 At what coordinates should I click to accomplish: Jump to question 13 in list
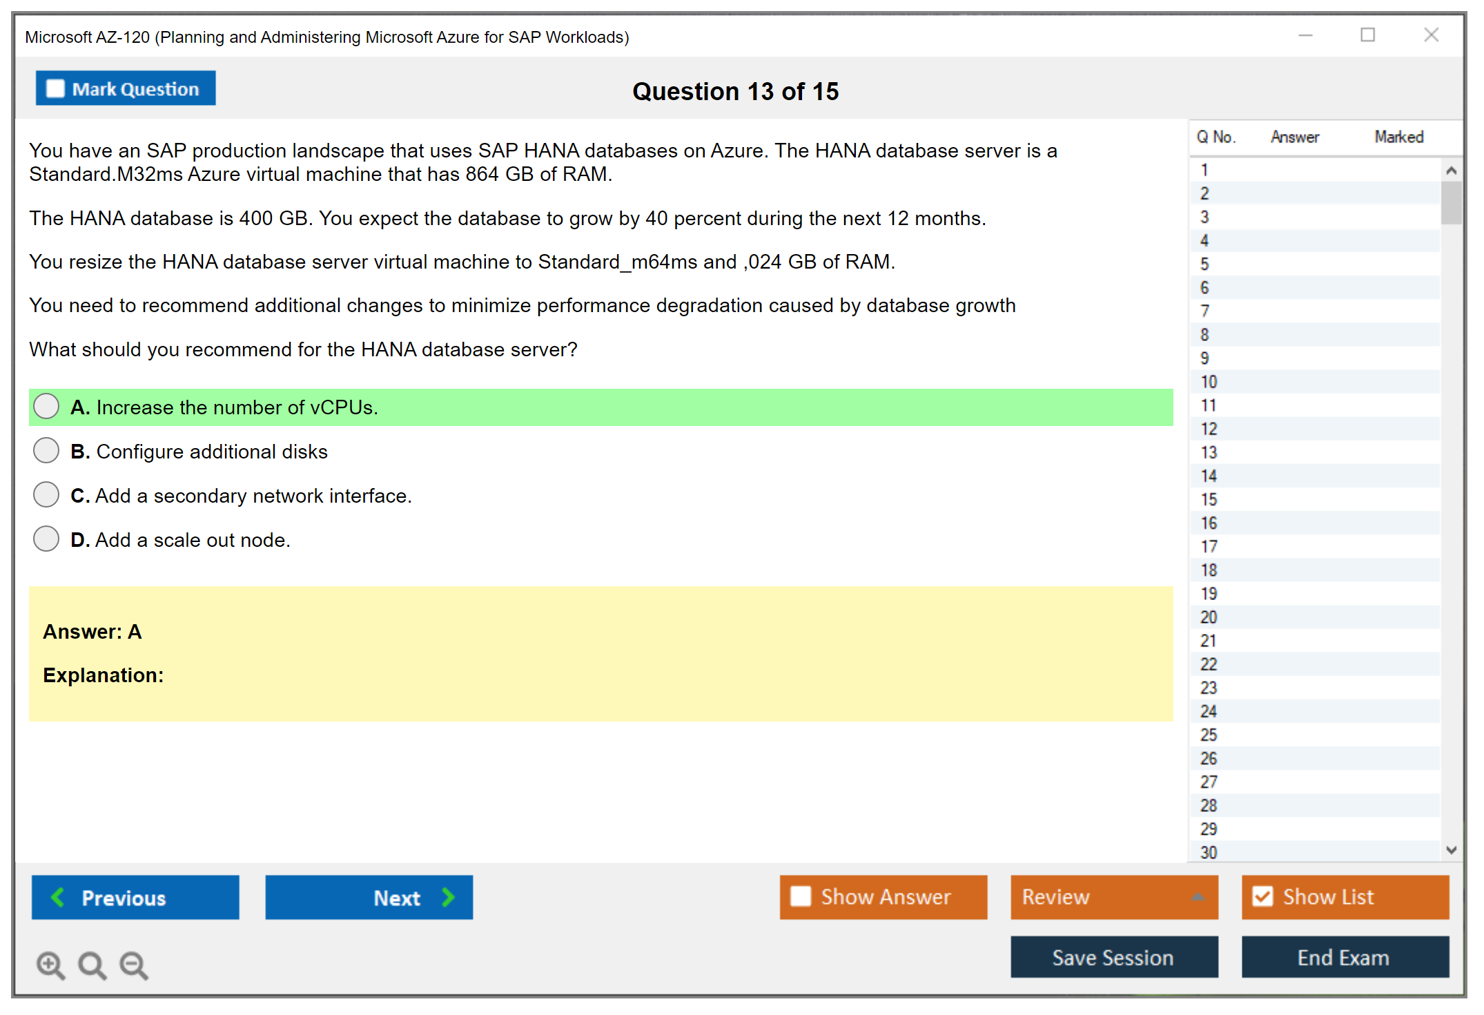(1209, 452)
